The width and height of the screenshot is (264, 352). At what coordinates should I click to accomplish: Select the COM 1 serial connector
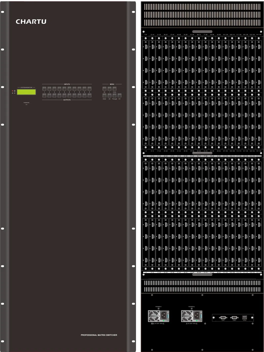(x=223, y=317)
